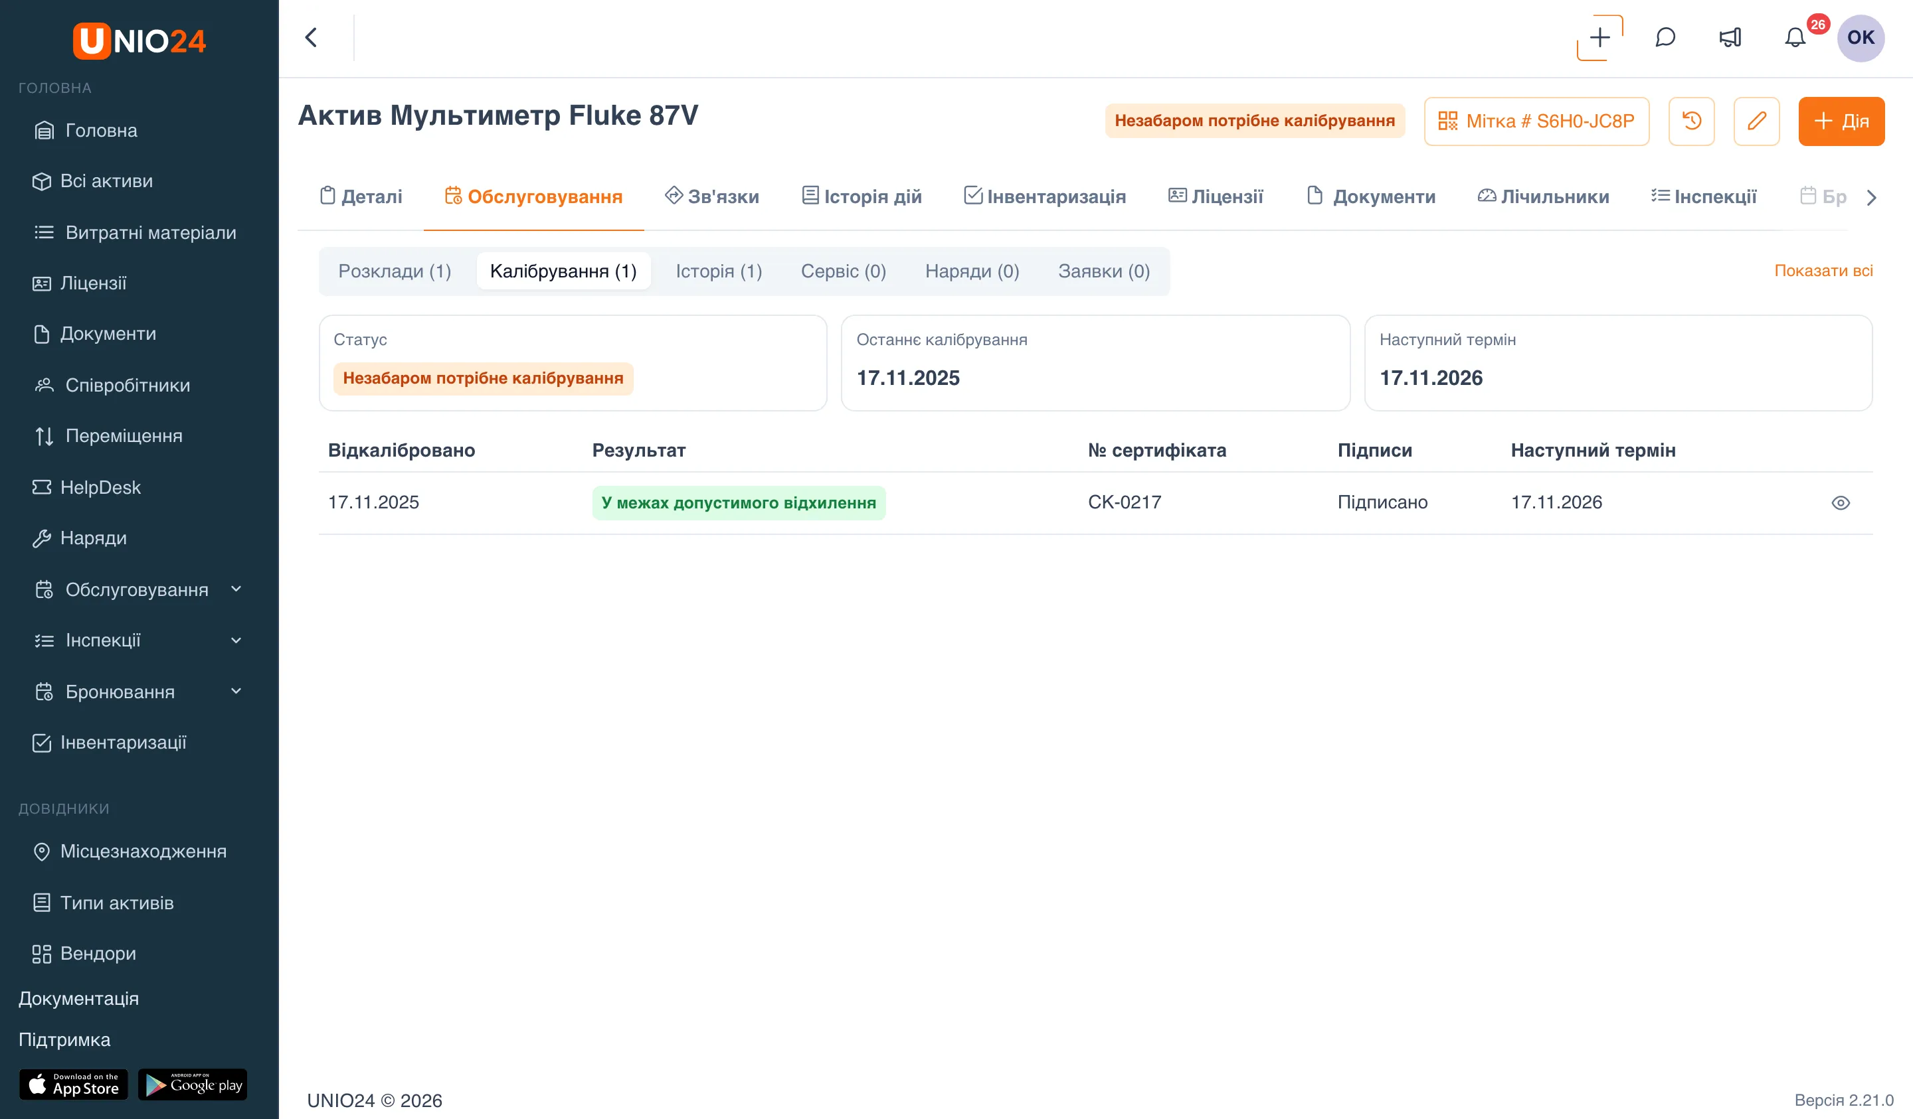Open the chat messages icon
Image resolution: width=1913 pixels, height=1119 pixels.
pos(1665,37)
